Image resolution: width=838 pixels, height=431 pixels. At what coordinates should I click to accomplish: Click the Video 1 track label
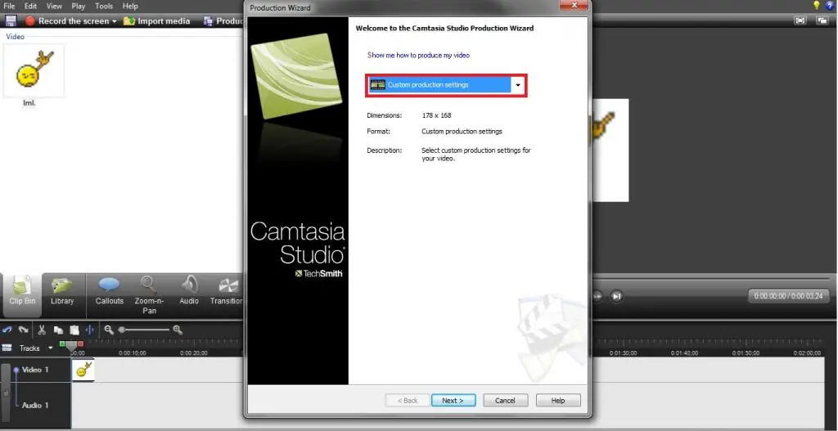tap(35, 370)
